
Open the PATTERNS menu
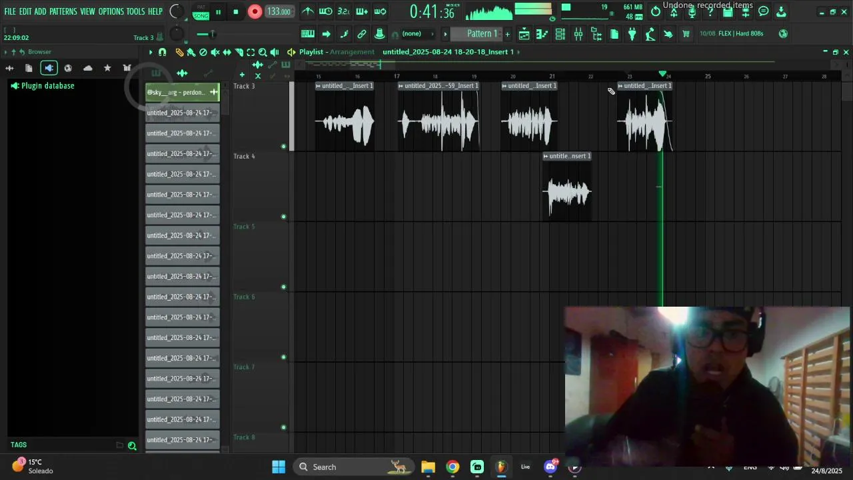click(63, 11)
